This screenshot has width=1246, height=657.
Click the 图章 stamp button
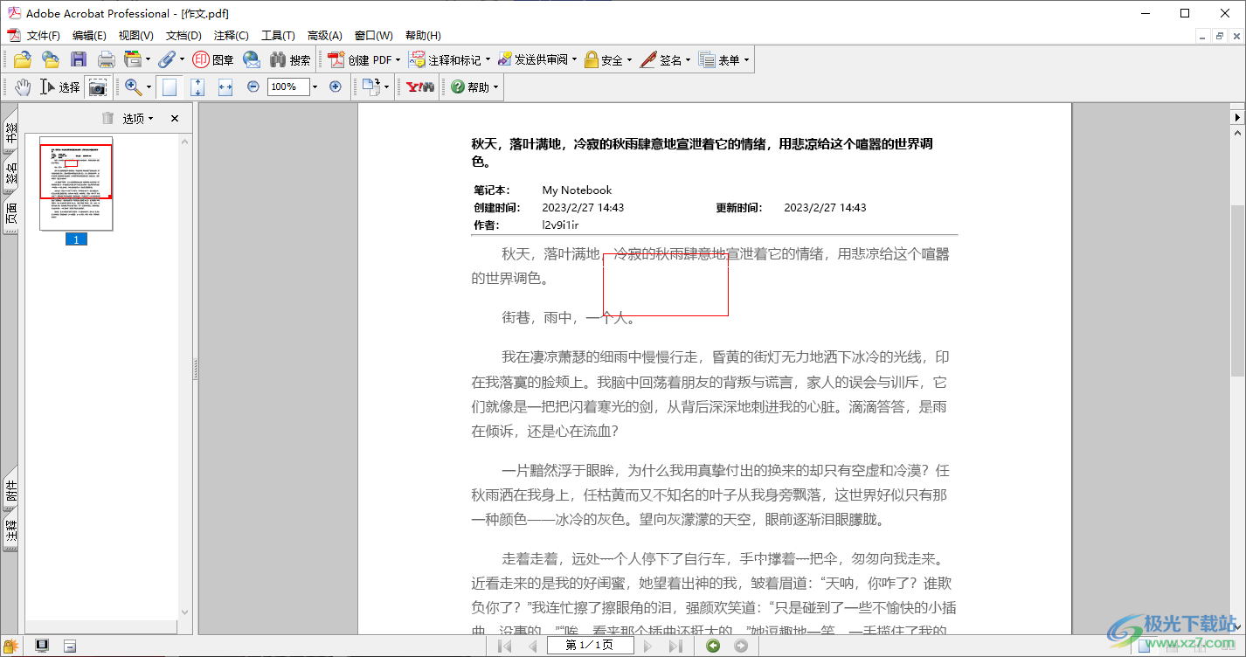[213, 59]
